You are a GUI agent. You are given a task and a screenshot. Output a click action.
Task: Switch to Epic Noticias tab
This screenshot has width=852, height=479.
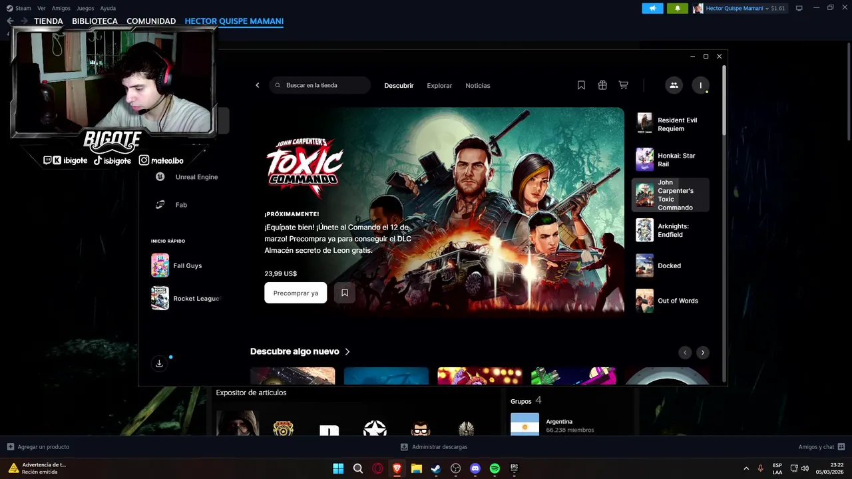478,85
